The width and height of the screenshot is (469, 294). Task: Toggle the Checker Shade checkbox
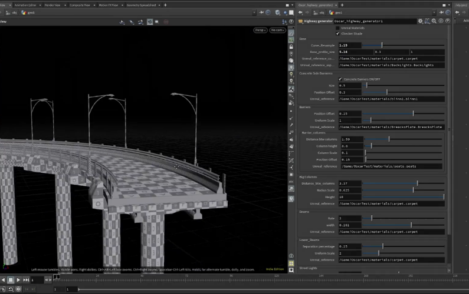pyautogui.click(x=337, y=34)
